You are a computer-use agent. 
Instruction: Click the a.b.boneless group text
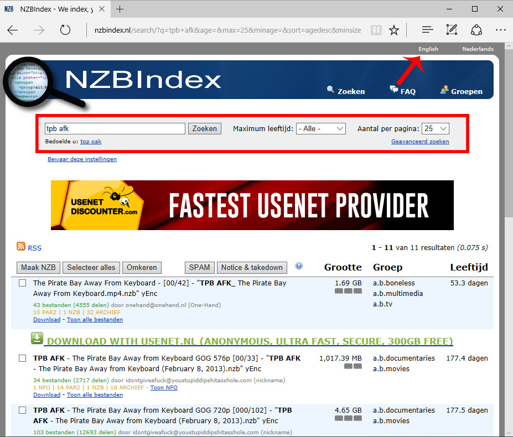[x=394, y=283]
